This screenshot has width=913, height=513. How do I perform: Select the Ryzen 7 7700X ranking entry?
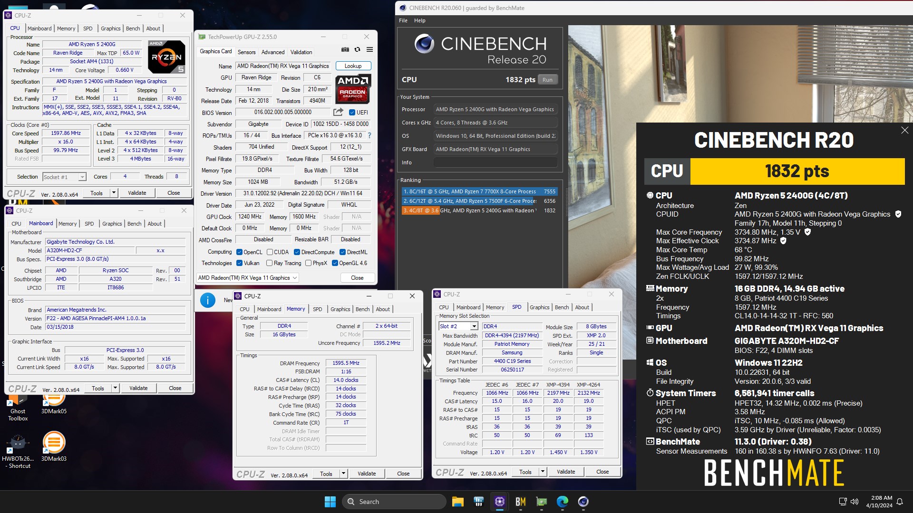point(479,191)
